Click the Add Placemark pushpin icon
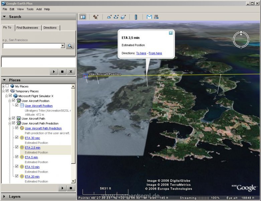This screenshot has height=201, width=261. (96, 17)
